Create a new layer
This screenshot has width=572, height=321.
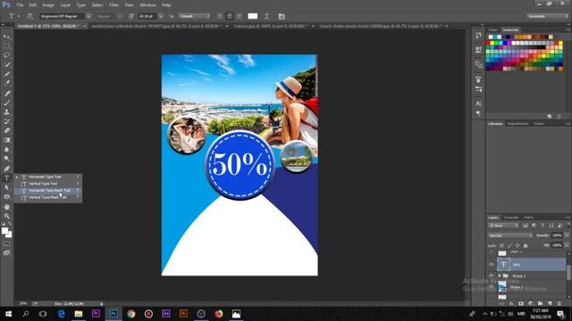550,303
